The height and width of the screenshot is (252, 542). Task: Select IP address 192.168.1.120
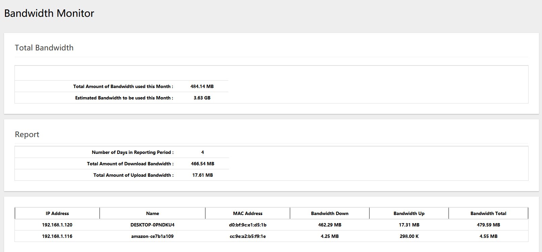(x=57, y=225)
